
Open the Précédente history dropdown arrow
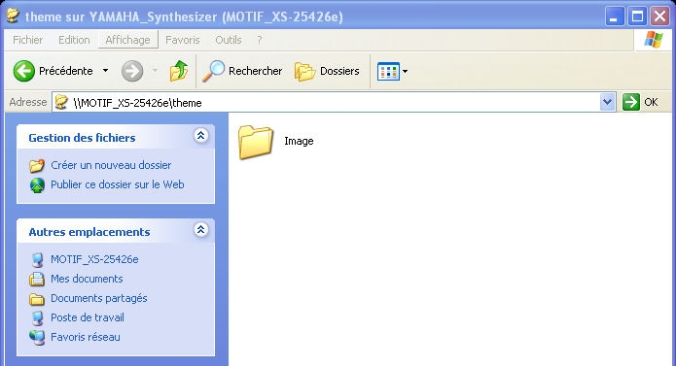105,71
